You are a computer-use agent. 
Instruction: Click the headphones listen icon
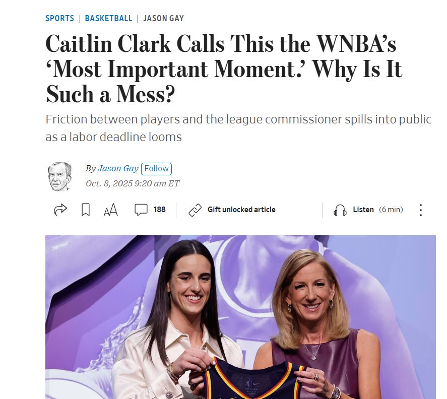(340, 210)
